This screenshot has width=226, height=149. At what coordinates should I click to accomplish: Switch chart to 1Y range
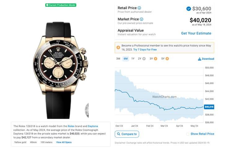coord(133,58)
